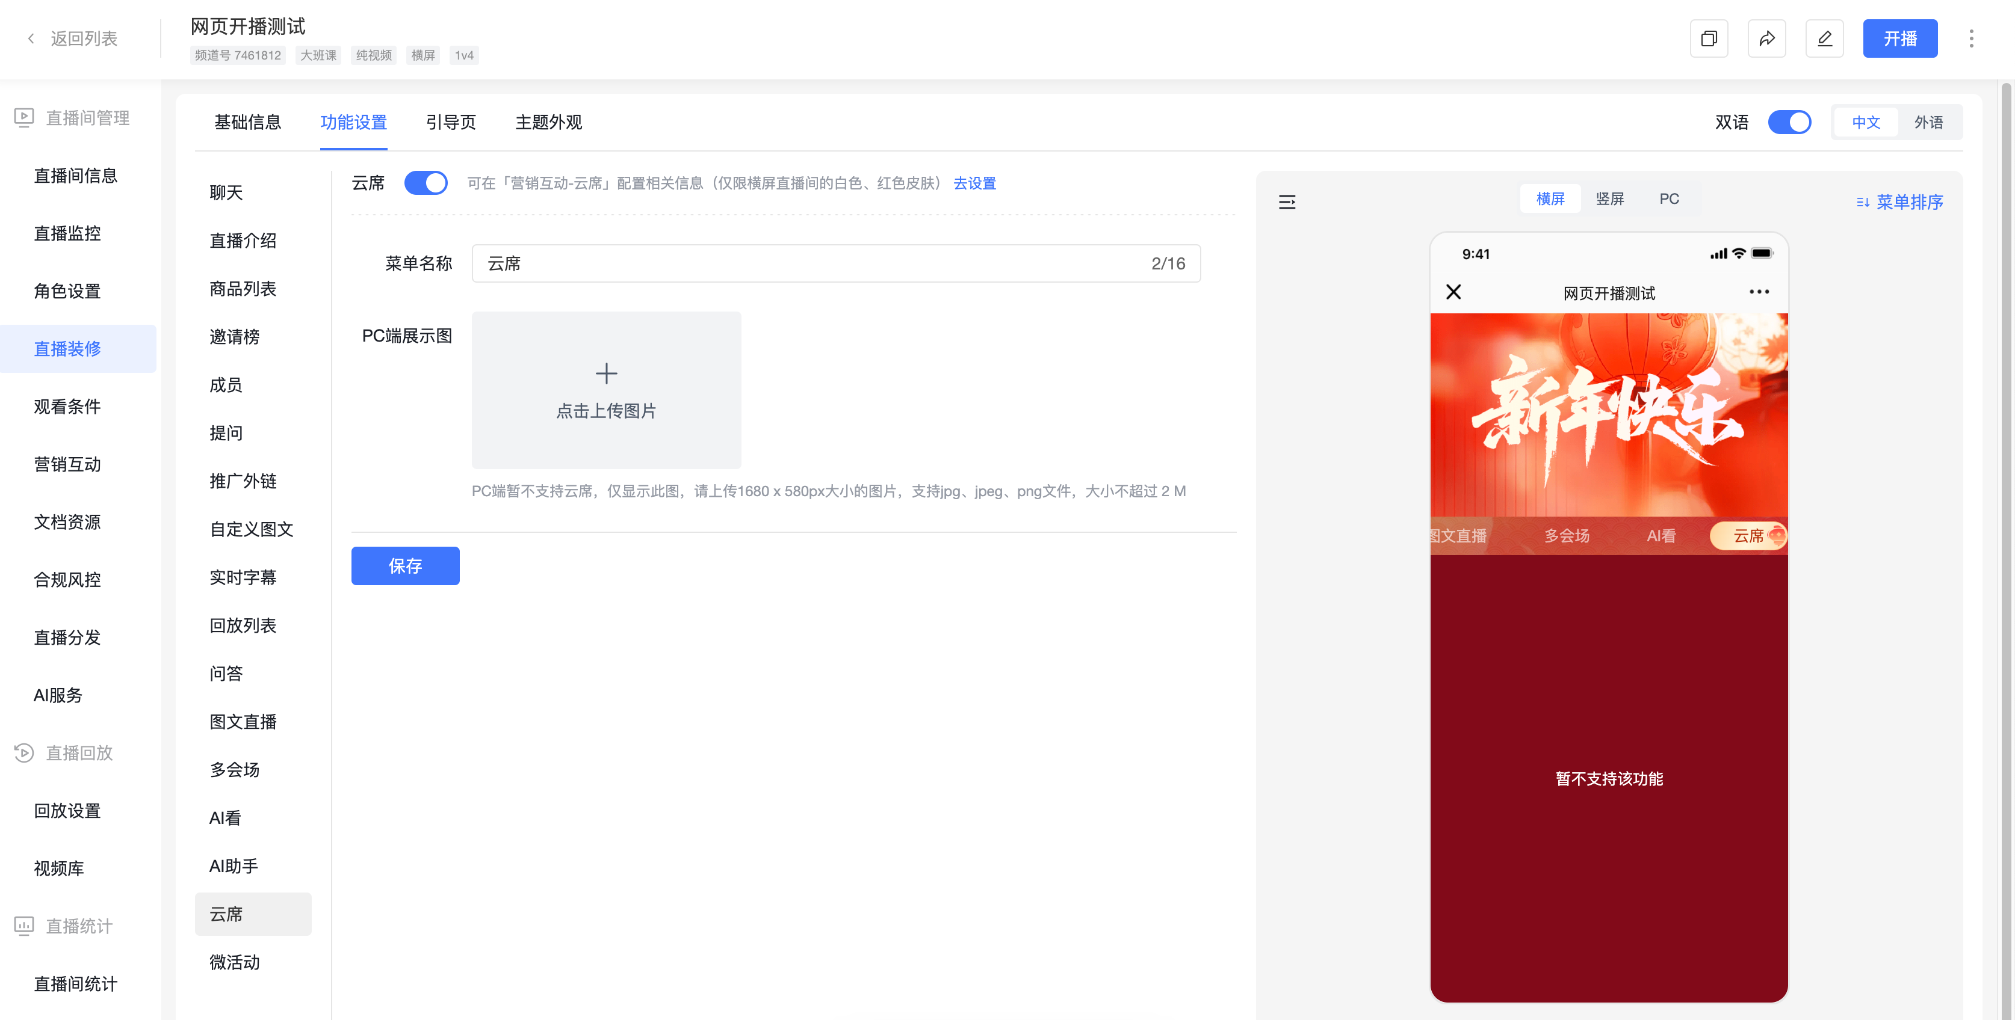Select 成员 in the function list

click(226, 384)
